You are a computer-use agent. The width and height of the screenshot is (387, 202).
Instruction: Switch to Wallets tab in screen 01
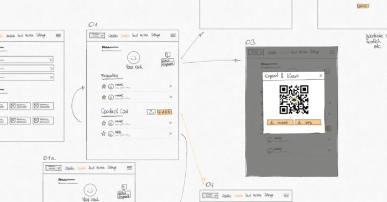(x=113, y=36)
